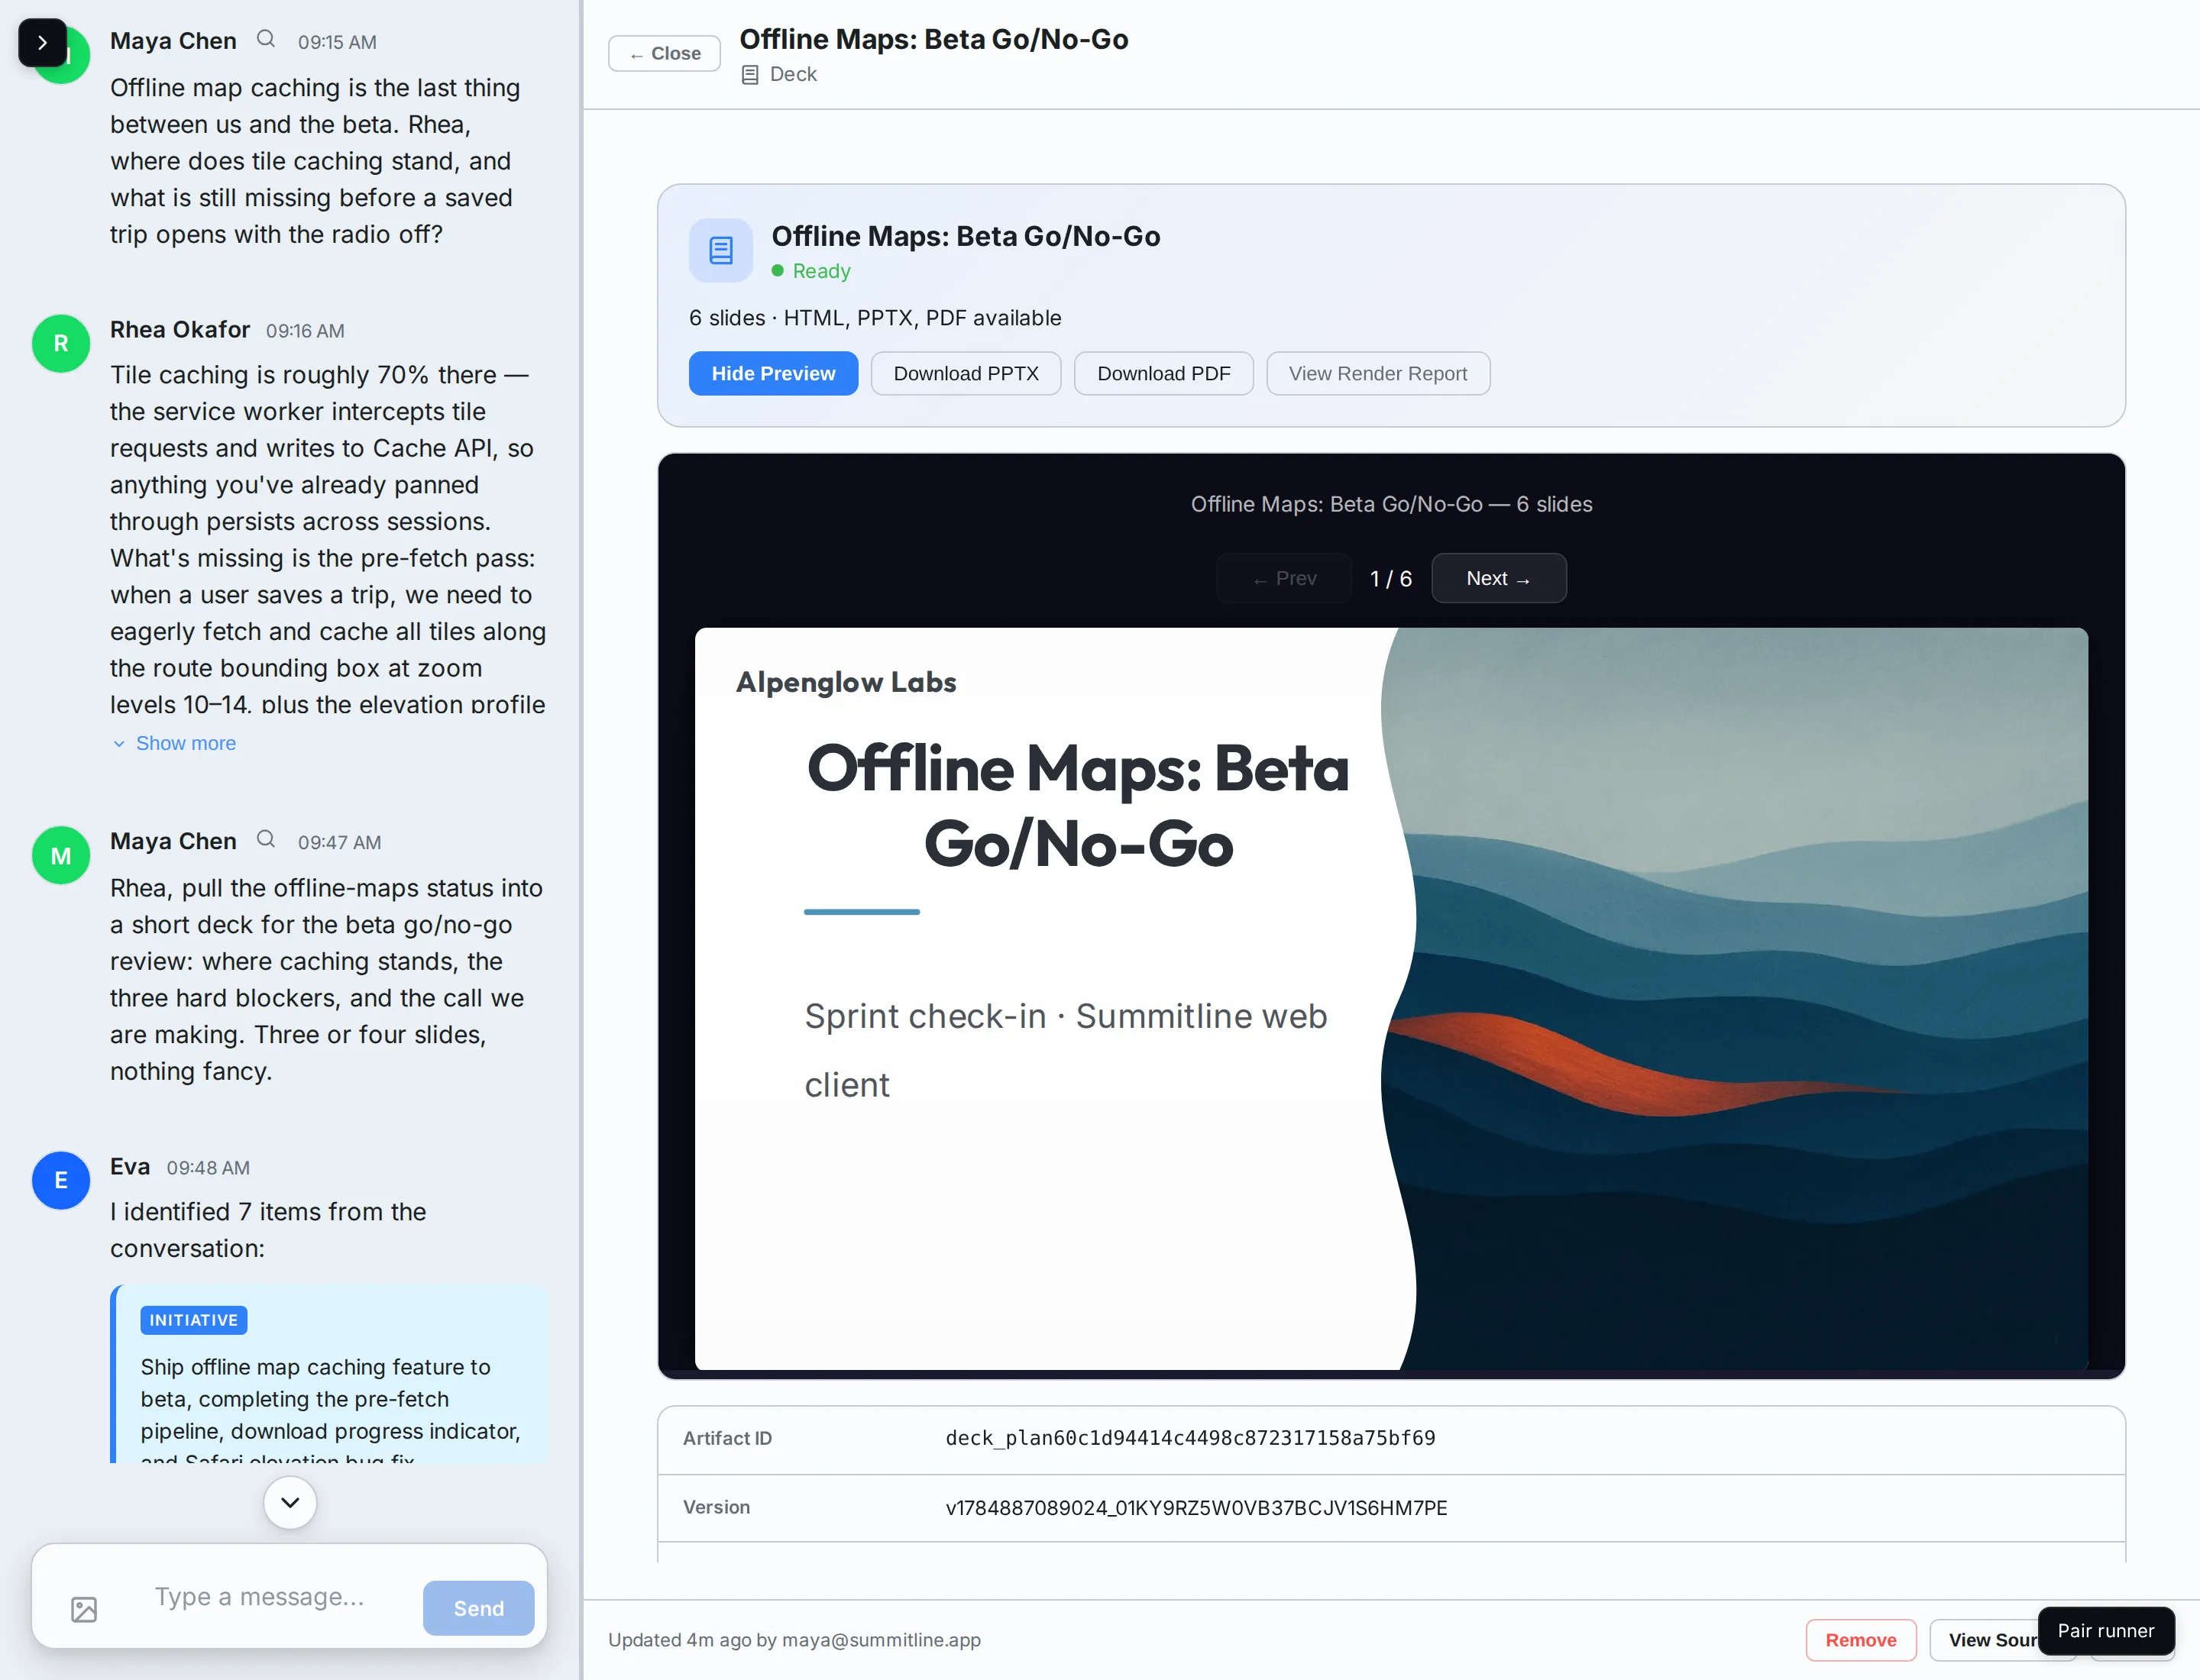
Task: Click Rhea Okafor's green R avatar
Action: [61, 343]
